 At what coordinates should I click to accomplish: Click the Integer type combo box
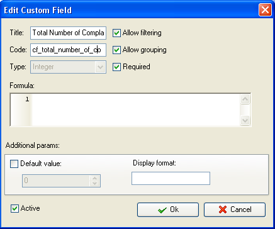[68, 67]
